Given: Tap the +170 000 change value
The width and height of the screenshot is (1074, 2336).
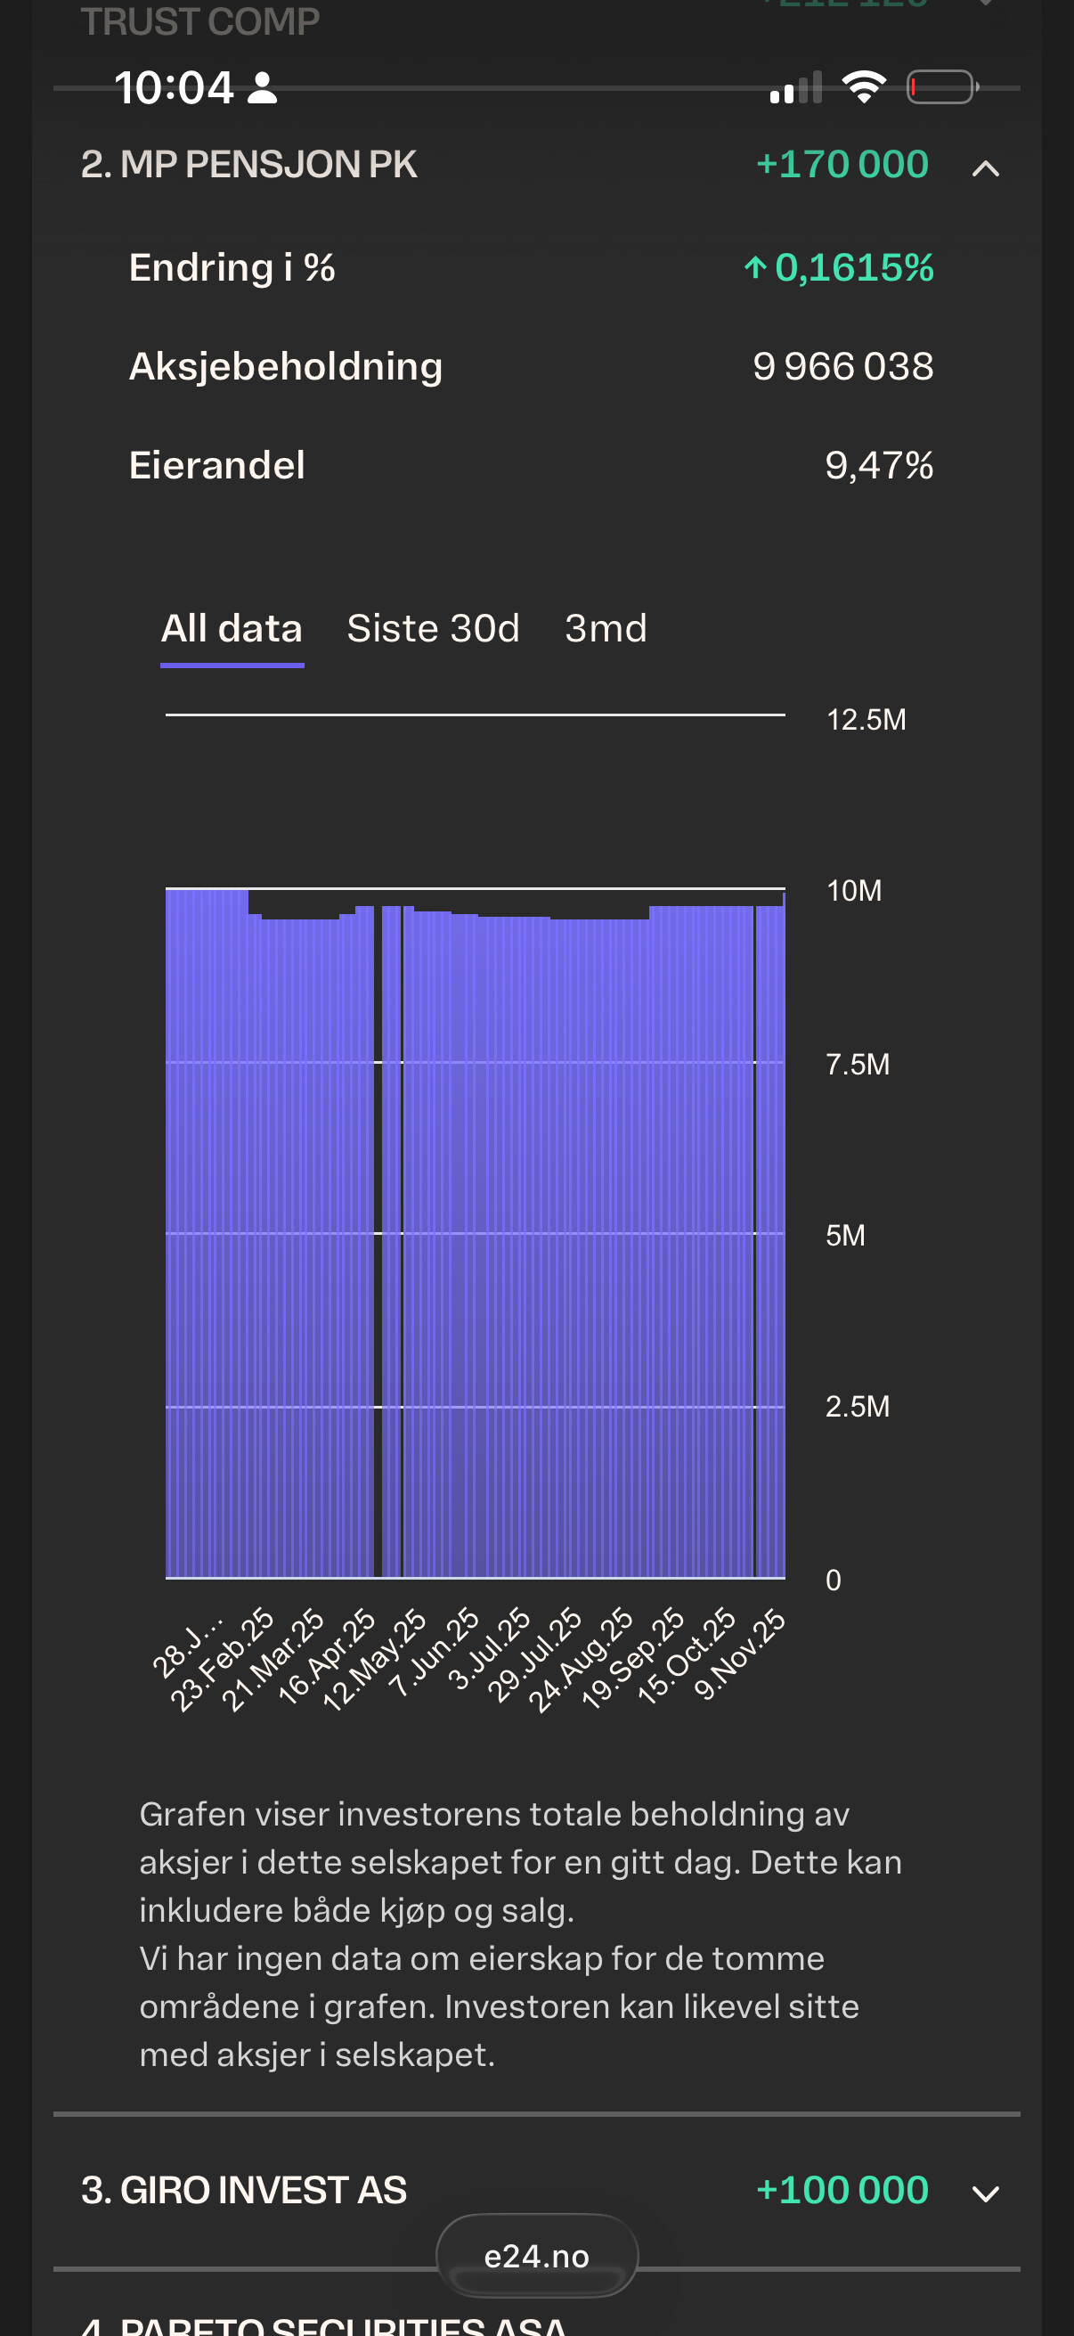Looking at the screenshot, I should click(841, 164).
